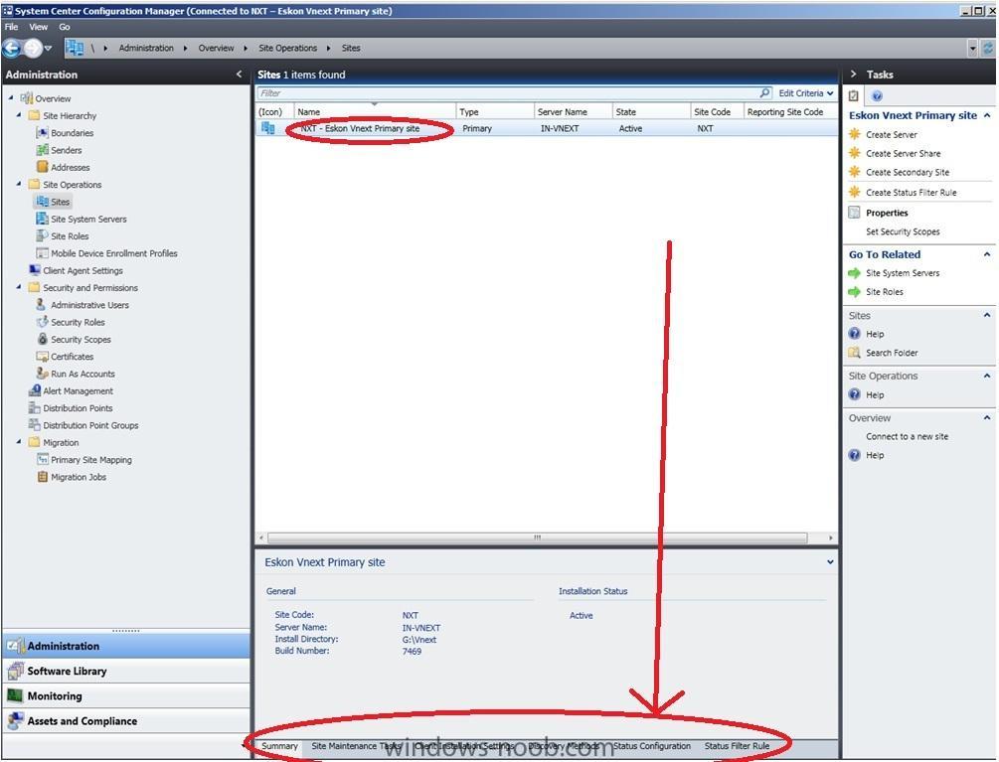The height and width of the screenshot is (762, 999).
Task: Click the Migration Jobs icon
Action: (x=42, y=477)
